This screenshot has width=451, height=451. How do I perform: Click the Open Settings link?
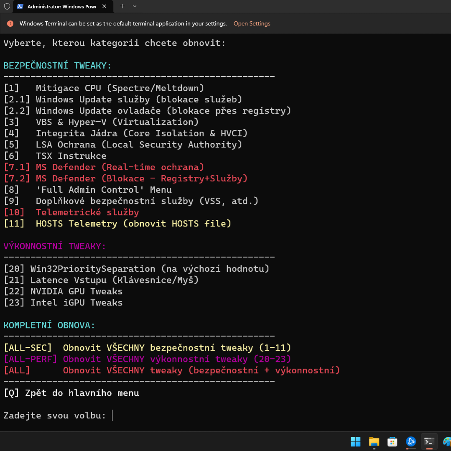point(252,24)
